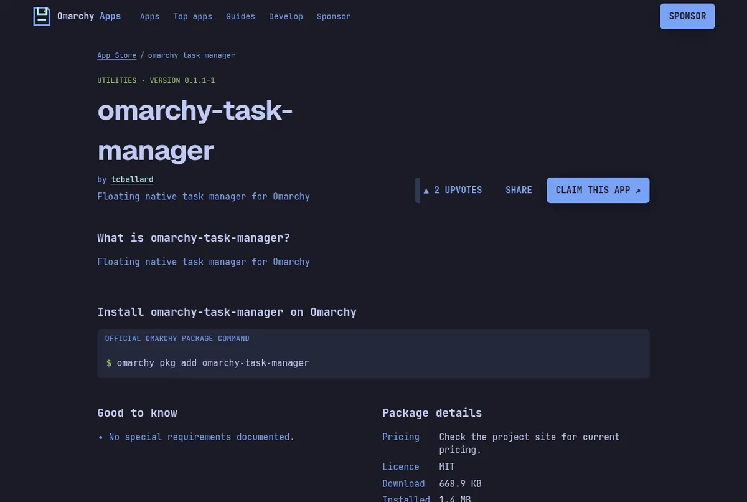Click the 'Install omarchy-task-manager on Omarchy' heading

tap(227, 312)
